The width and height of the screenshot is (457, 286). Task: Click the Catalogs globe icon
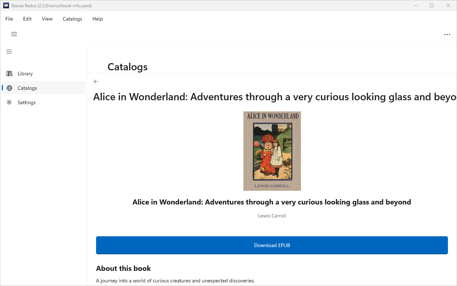coord(9,88)
